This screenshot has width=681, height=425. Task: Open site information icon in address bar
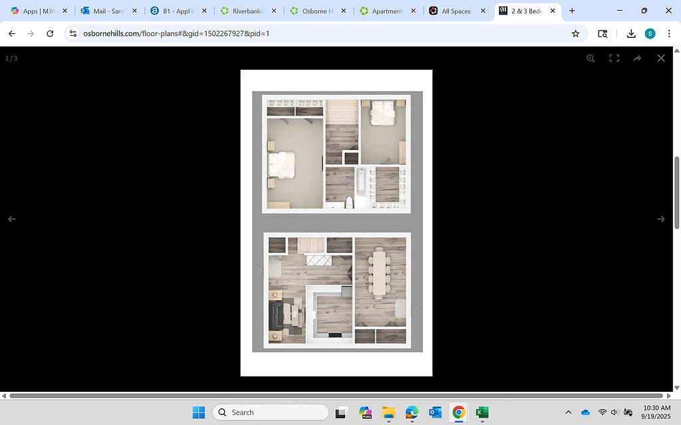73,34
